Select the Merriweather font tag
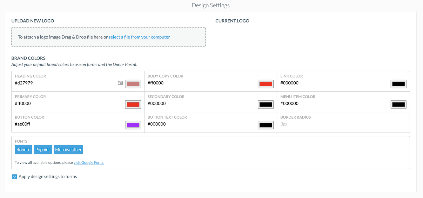 click(x=68, y=150)
